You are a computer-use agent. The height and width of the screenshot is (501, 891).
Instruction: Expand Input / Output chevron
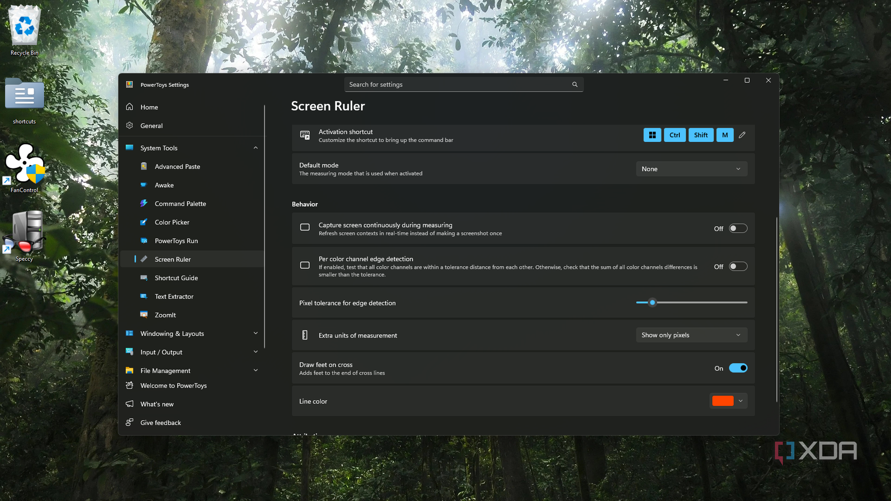coord(255,352)
